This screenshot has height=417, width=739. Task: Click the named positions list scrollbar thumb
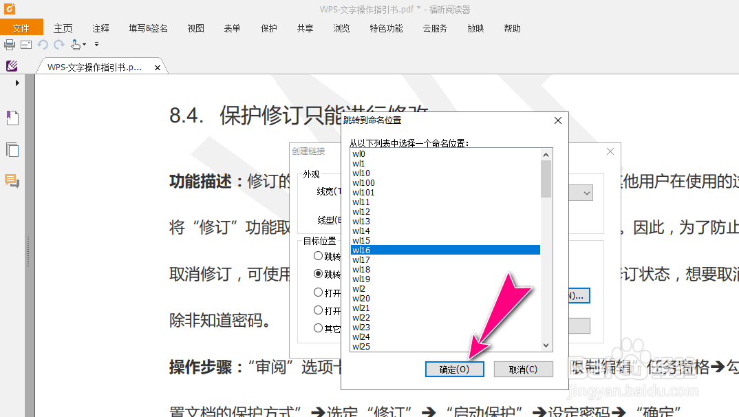(546, 179)
